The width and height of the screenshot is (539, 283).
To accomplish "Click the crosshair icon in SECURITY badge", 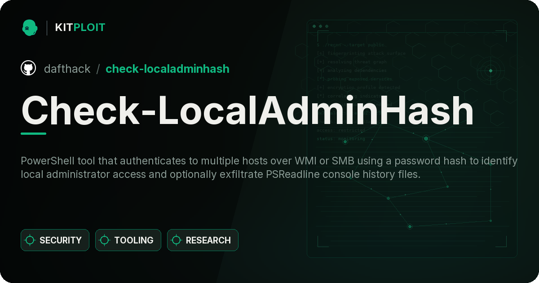I will (30, 240).
